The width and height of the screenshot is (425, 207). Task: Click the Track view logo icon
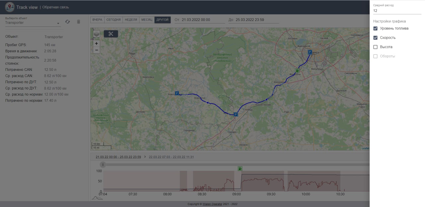click(10, 7)
